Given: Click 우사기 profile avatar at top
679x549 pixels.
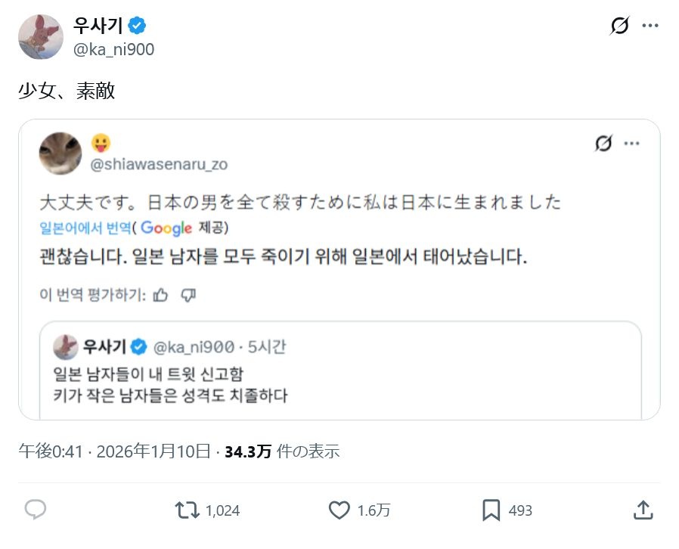Looking at the screenshot, I should coord(40,36).
